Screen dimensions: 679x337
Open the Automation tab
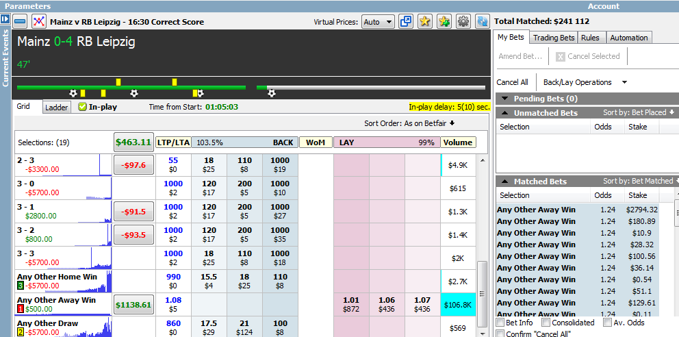coord(628,38)
